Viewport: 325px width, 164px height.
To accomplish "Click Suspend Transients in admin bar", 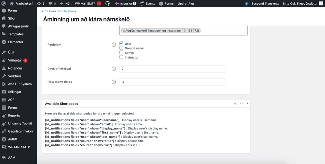I will pos(265,4).
